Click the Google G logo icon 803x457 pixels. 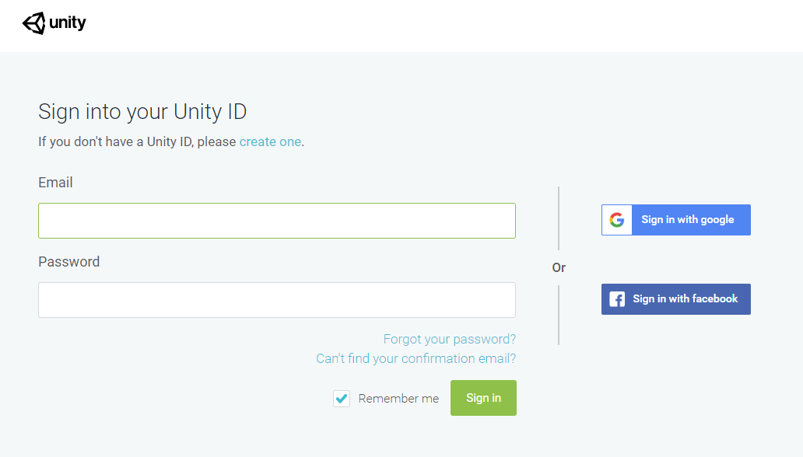click(617, 220)
